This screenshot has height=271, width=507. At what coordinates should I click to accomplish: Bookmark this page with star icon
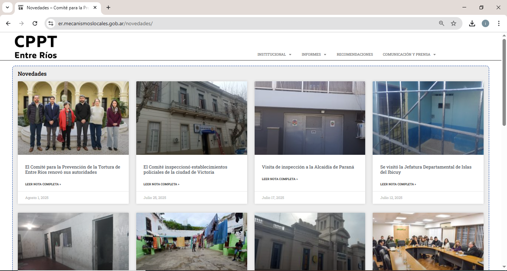[454, 23]
